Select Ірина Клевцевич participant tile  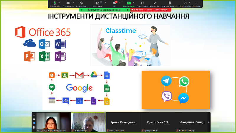(123, 122)
